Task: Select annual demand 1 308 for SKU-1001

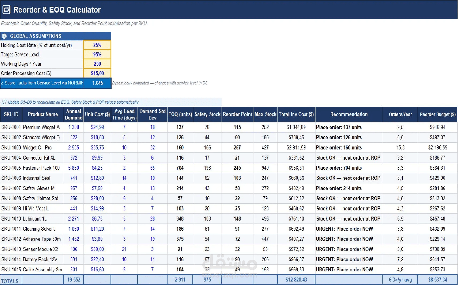Action: coord(74,127)
